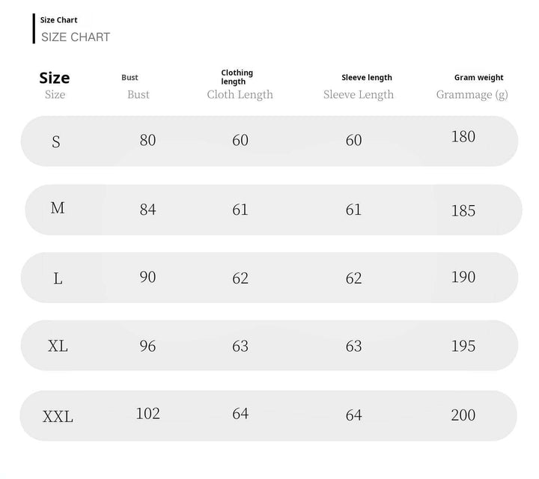
Task: Click bust value 96 in XL row
Action: point(147,346)
